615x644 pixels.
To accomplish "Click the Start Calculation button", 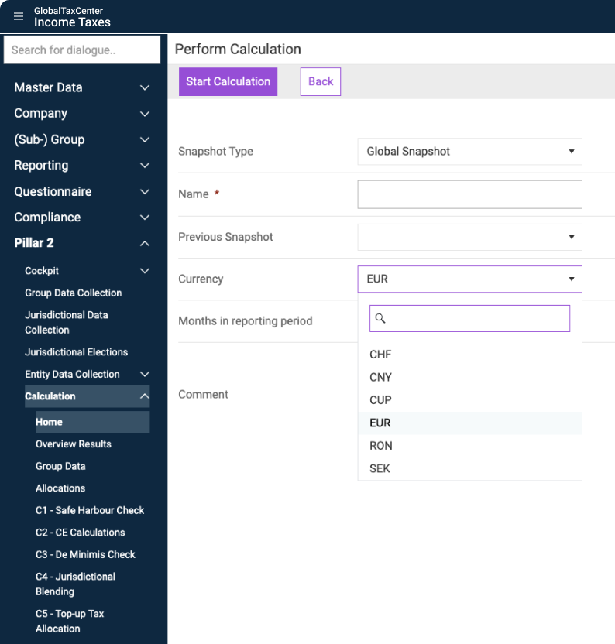I will 228,81.
